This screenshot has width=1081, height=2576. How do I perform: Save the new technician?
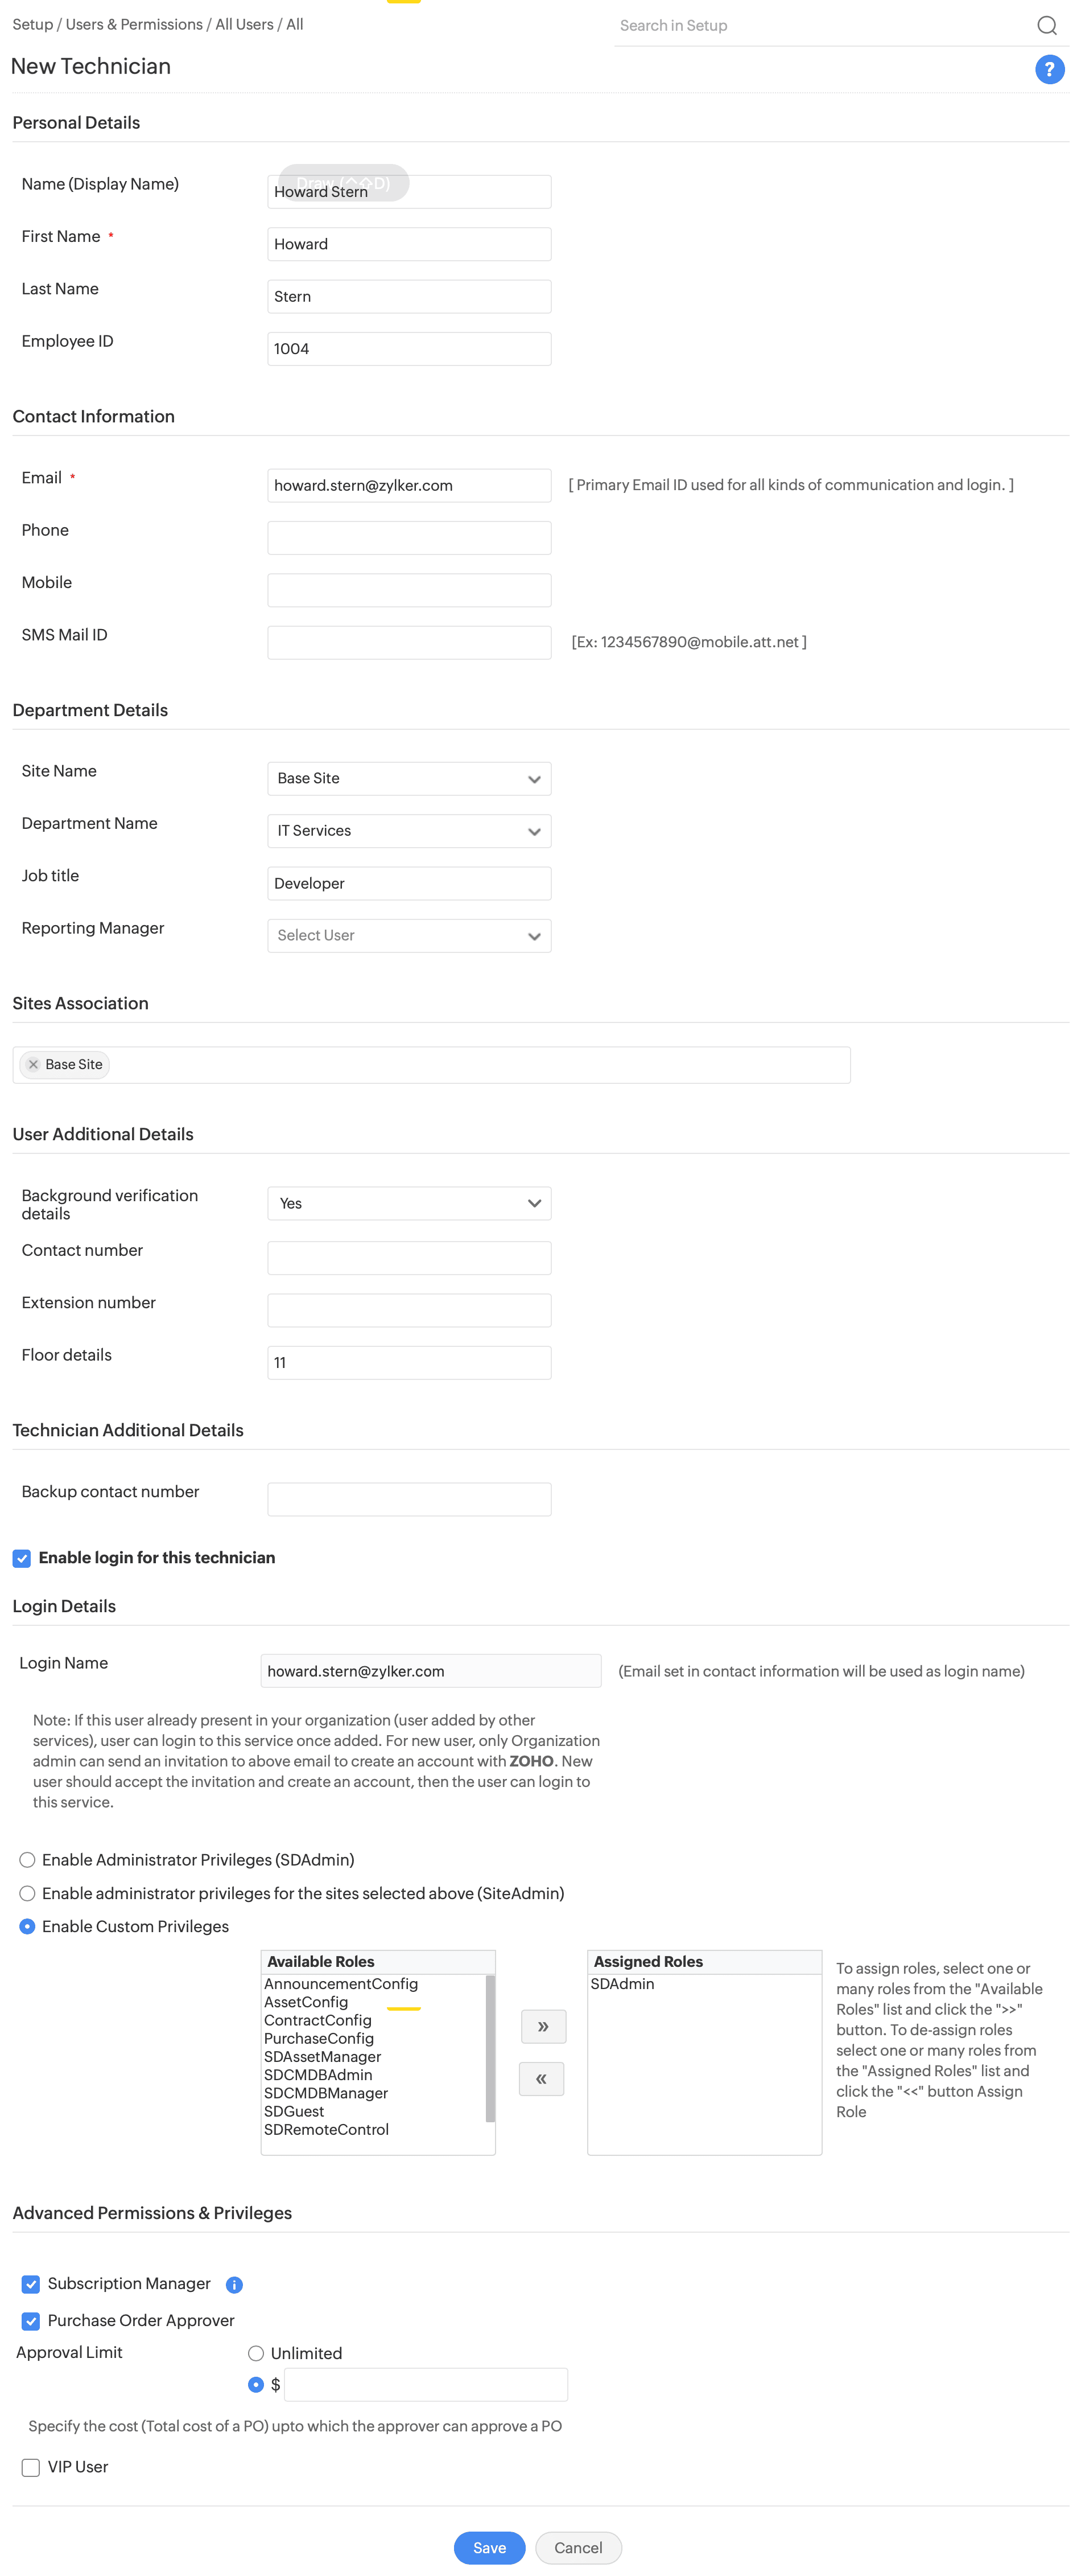coord(489,2547)
